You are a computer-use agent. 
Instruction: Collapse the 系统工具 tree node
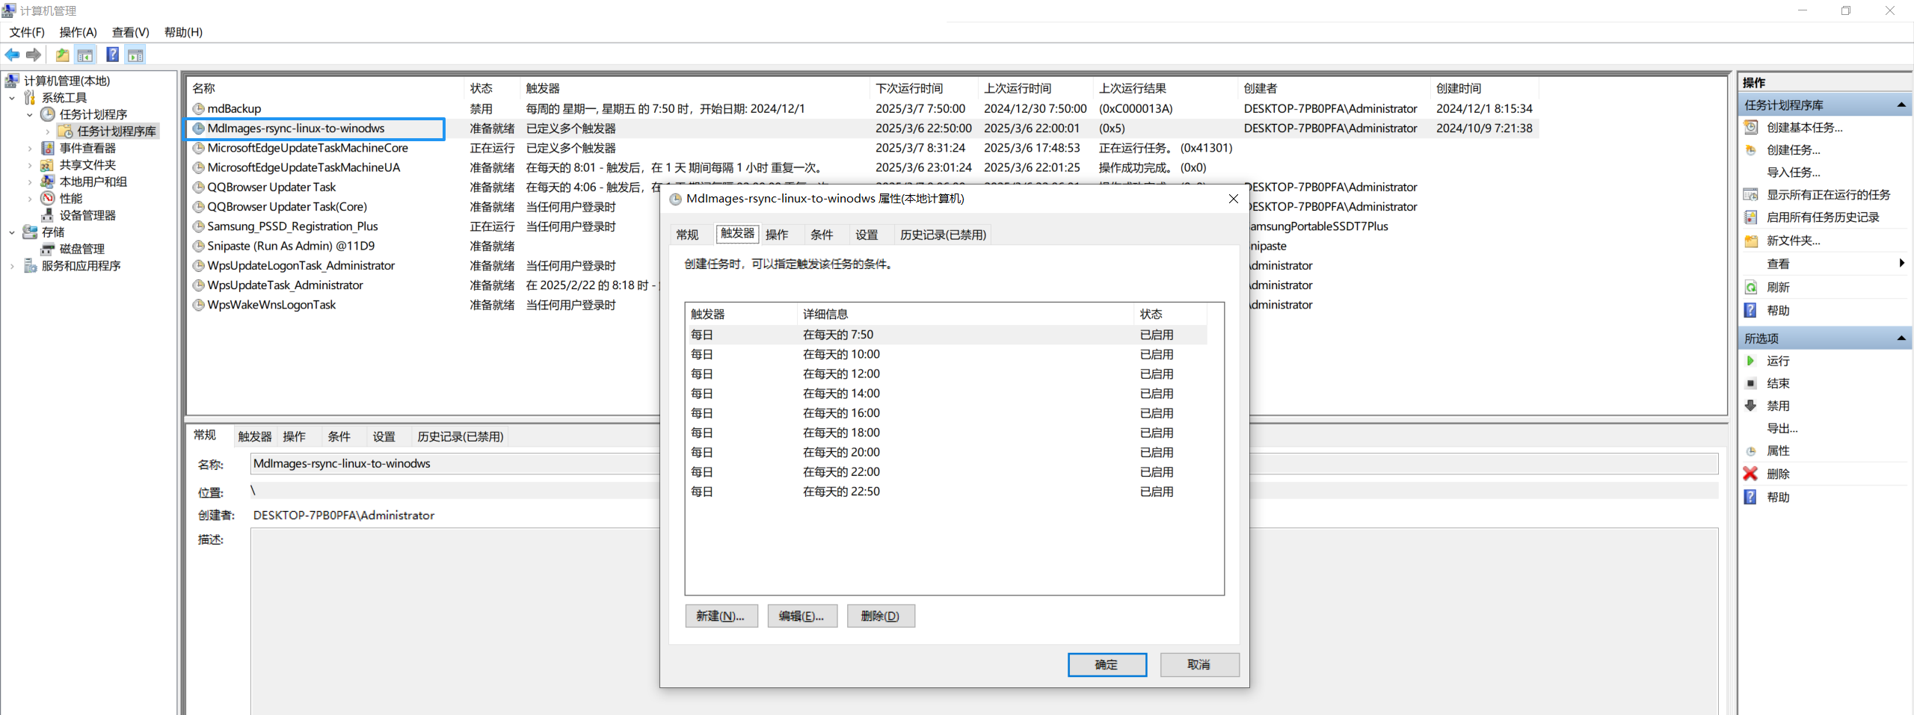[x=12, y=98]
